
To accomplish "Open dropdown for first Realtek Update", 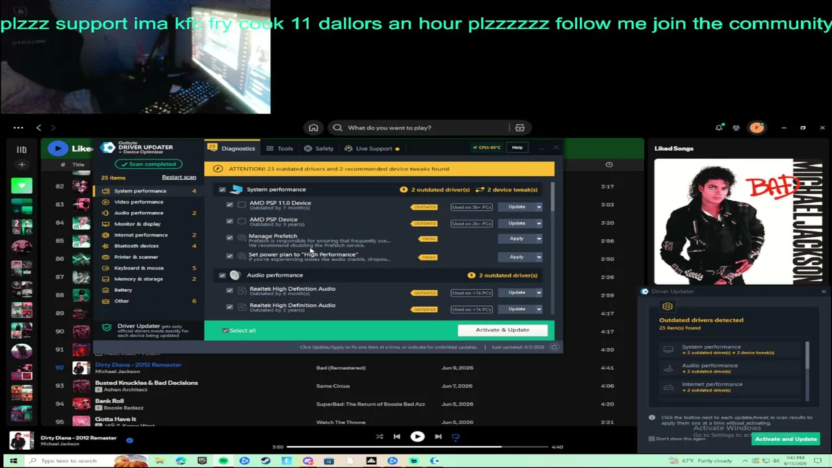I will (539, 292).
